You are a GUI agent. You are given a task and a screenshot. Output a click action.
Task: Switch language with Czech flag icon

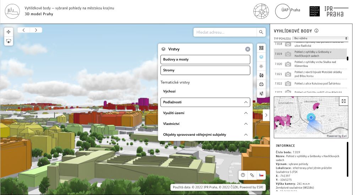click(x=261, y=175)
